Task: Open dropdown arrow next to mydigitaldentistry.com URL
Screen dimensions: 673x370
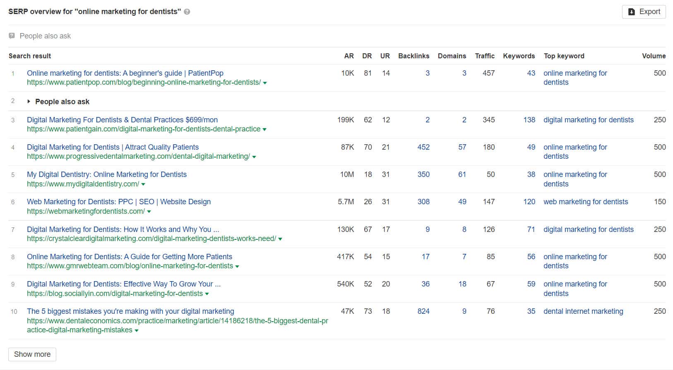Action: [x=143, y=184]
